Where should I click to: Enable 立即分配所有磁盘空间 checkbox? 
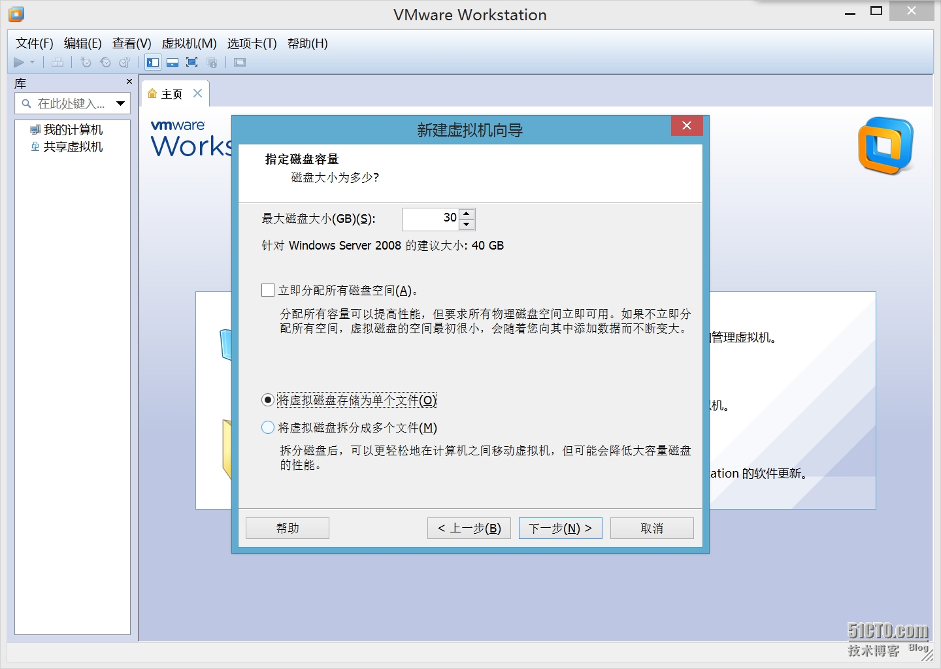pyautogui.click(x=268, y=290)
